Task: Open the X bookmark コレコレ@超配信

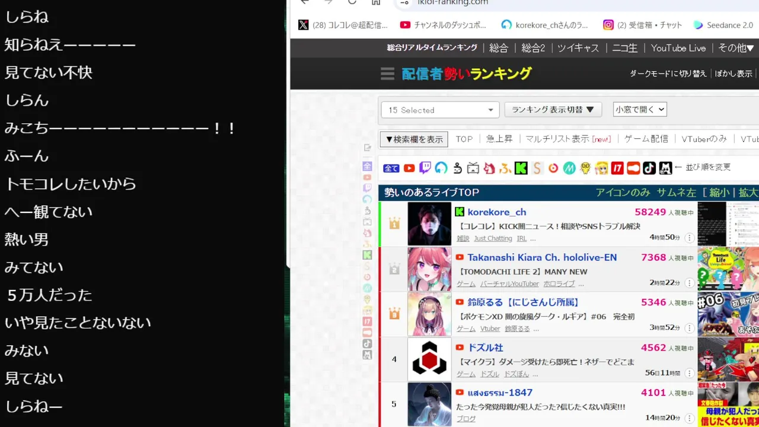Action: pos(343,25)
